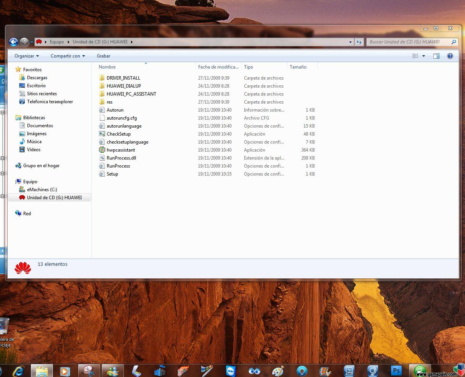This screenshot has width=465, height=377.
Task: Select Favoritos in the navigation pane
Action: pyautogui.click(x=32, y=70)
